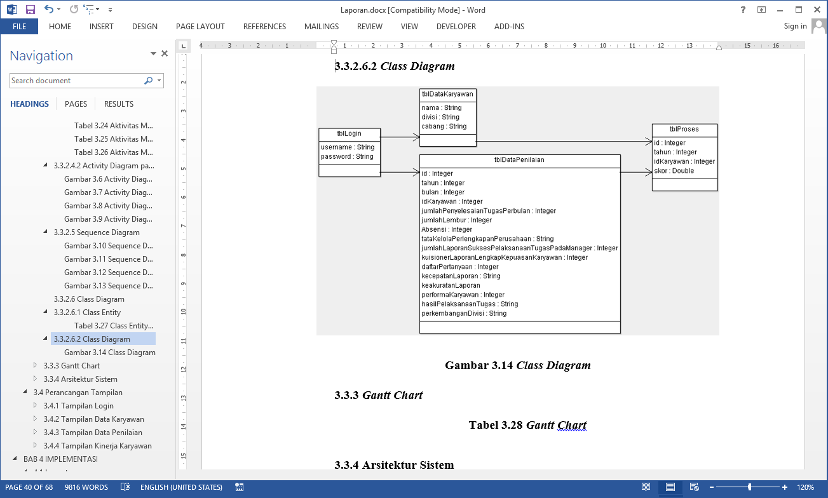The height and width of the screenshot is (498, 828).
Task: Click the zoom in plus button
Action: pos(785,487)
